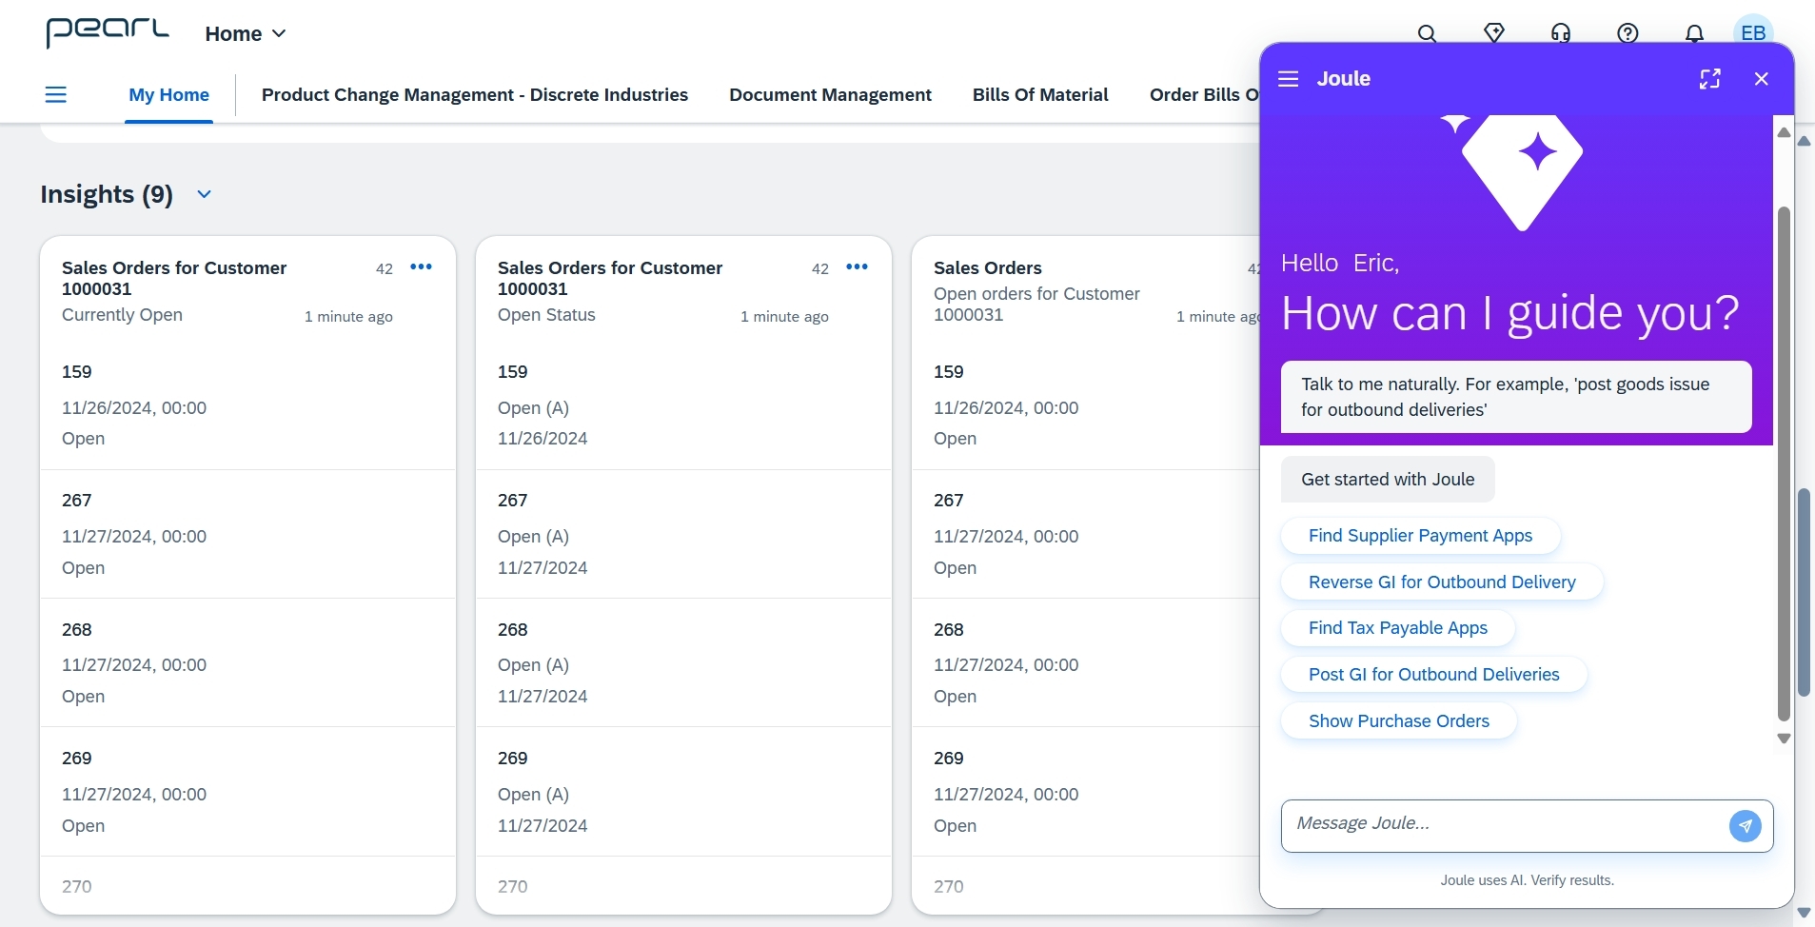Viewport: 1815px width, 927px height.
Task: Open the hamburger navigation menu beside My Home
Action: coord(56,94)
